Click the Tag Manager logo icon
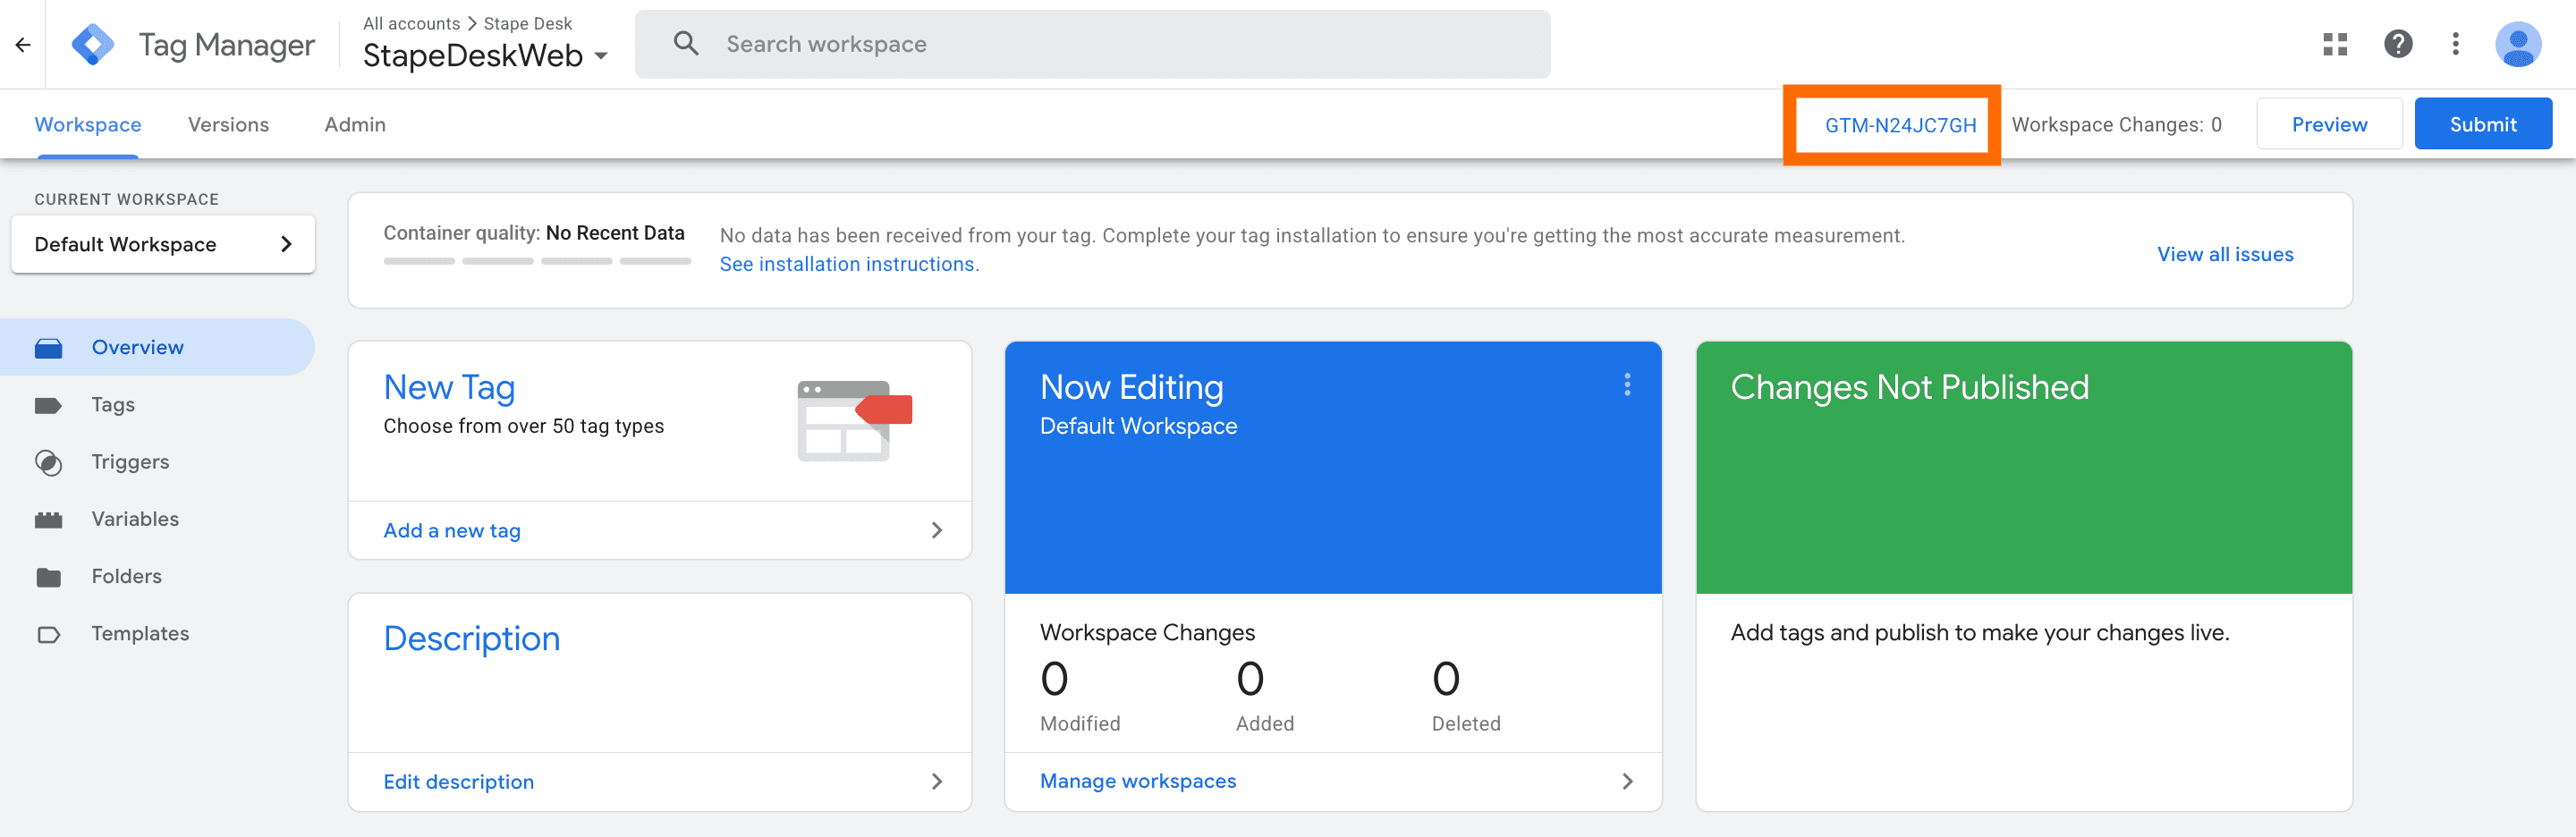2576x837 pixels. point(93,44)
